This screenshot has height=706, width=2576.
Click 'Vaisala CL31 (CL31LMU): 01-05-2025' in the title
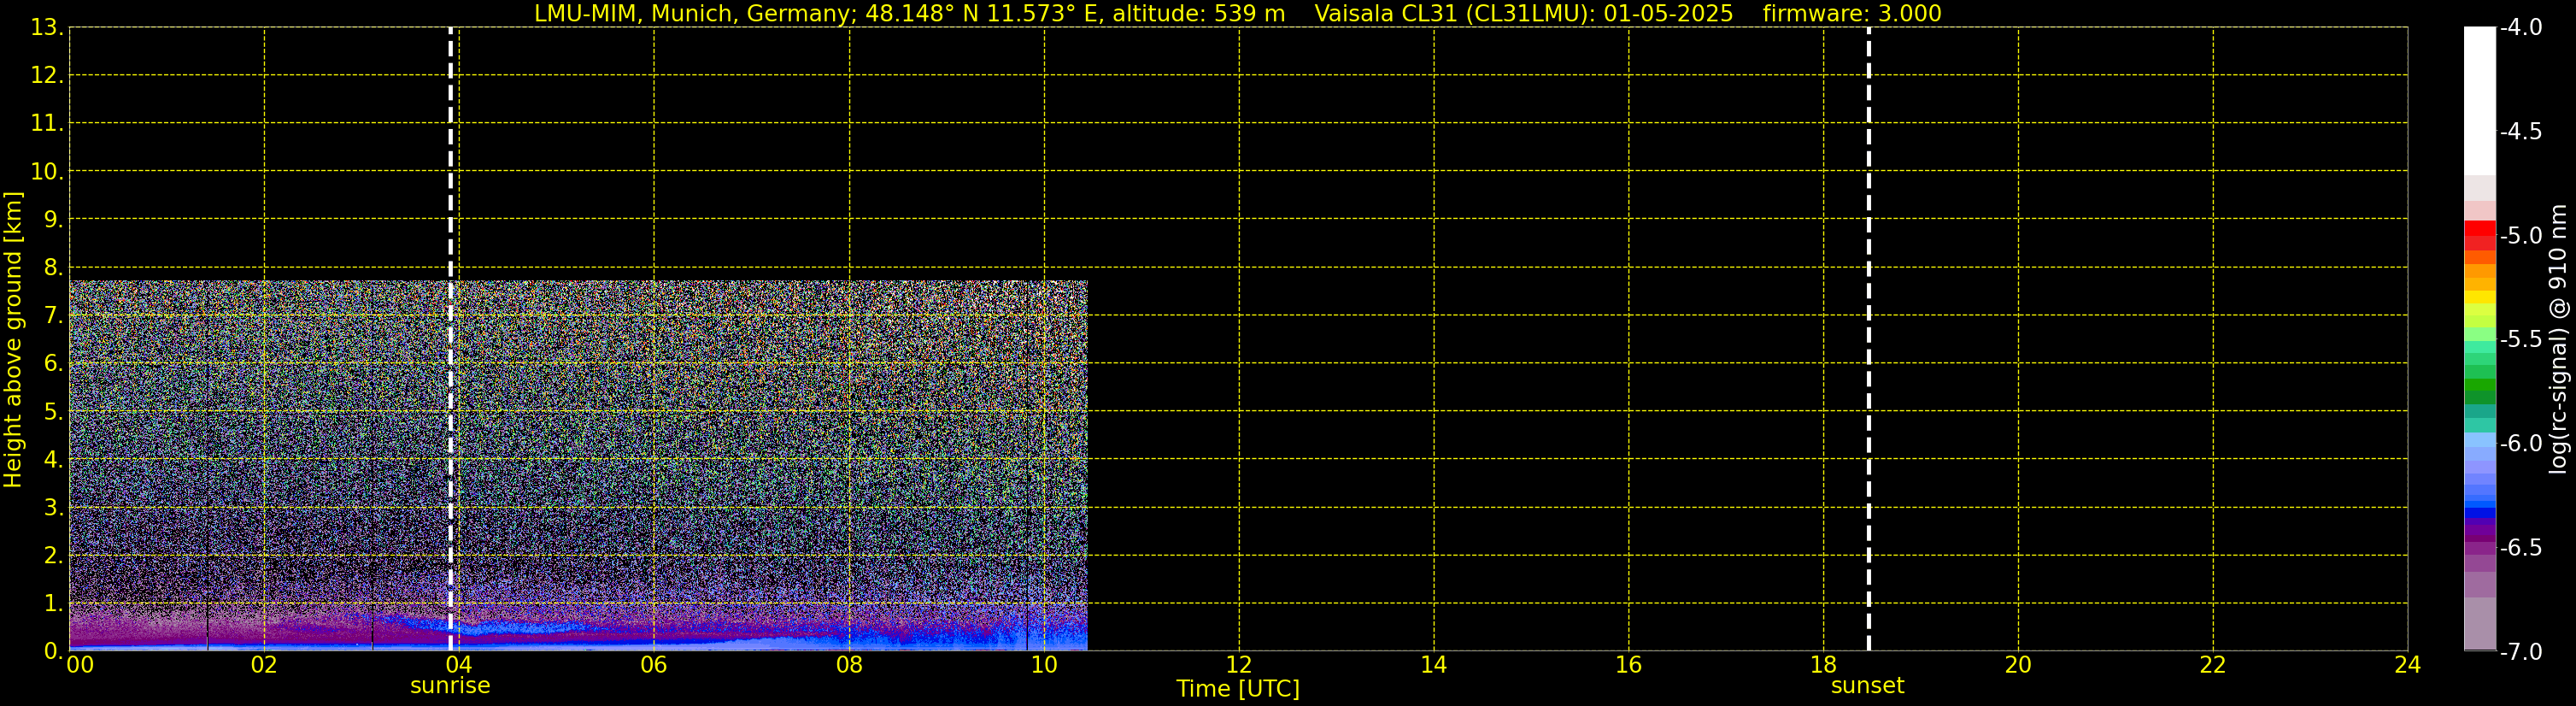[x=1523, y=14]
